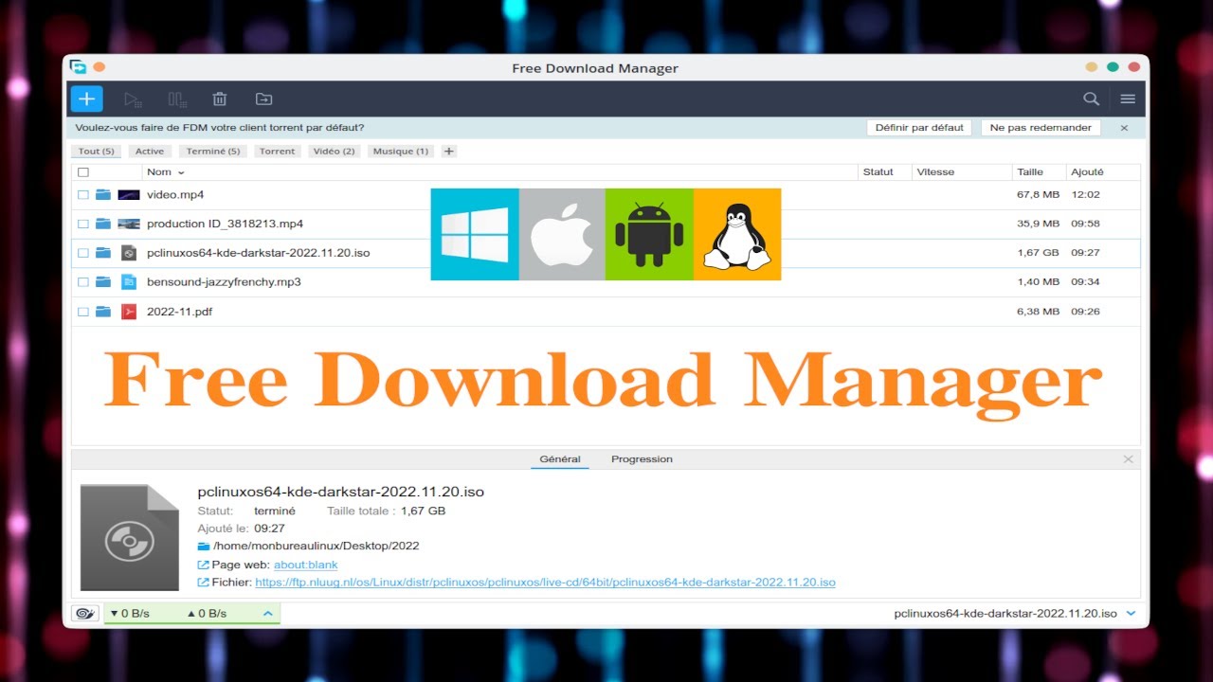
Task: Open the folder of video.mp4
Action: point(103,195)
